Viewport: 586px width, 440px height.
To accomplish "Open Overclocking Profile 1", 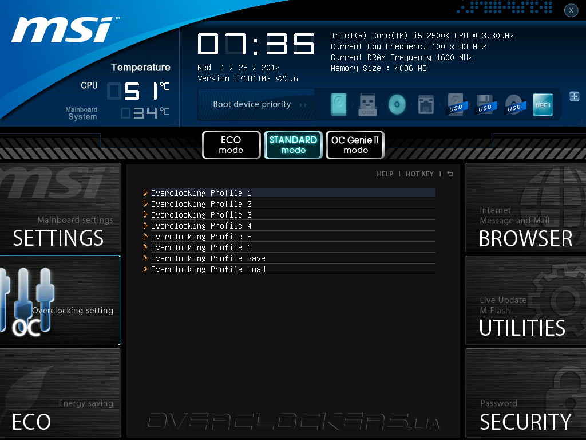I will (293, 193).
